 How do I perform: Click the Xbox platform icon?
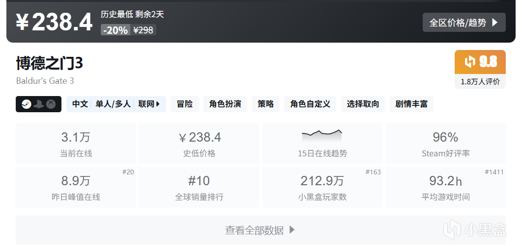(51, 104)
